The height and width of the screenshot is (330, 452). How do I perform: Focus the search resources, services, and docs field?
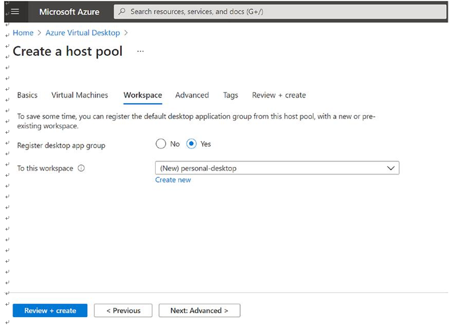[x=280, y=11]
